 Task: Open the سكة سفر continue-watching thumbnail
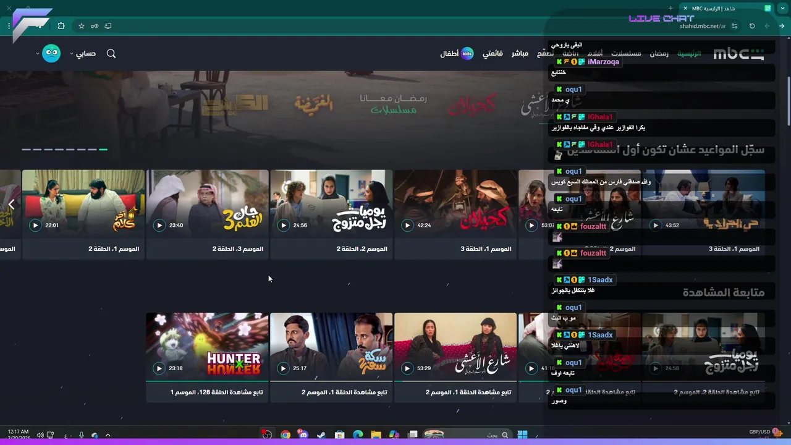[x=331, y=347]
